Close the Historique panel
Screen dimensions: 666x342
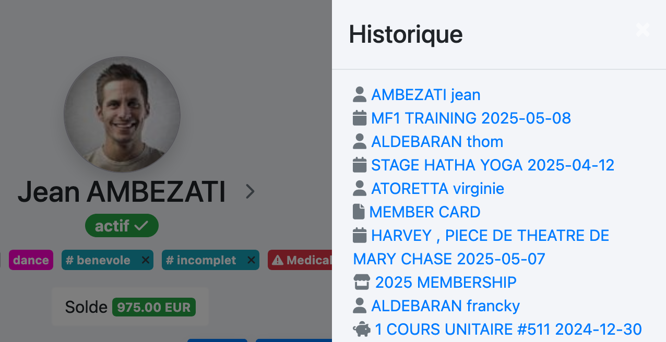click(643, 30)
